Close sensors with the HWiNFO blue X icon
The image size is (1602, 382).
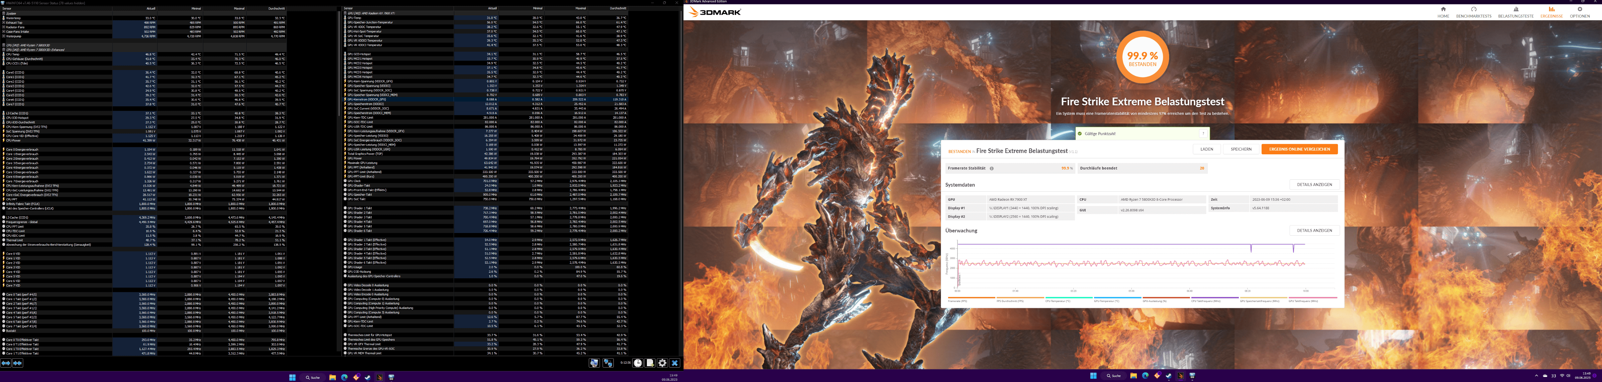[675, 363]
